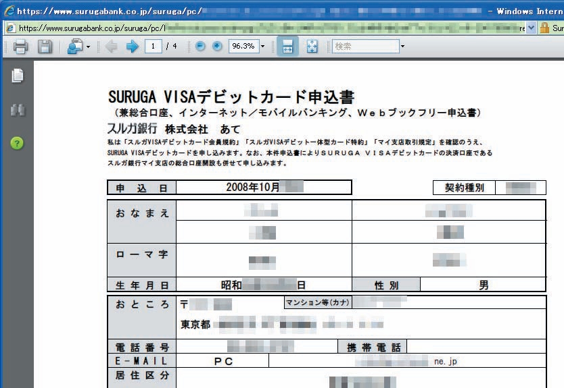This screenshot has height=388, width=564.
Task: Click the 検索 search field
Action: (x=365, y=47)
